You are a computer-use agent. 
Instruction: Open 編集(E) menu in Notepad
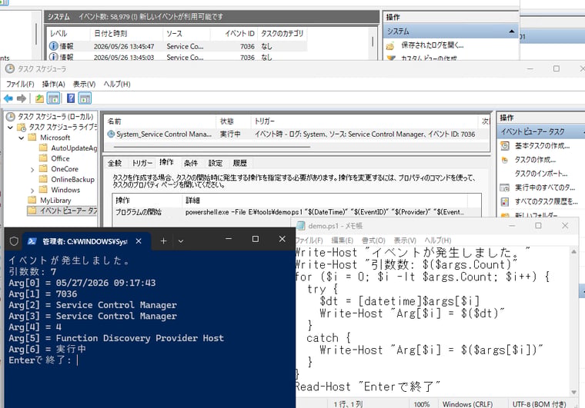pyautogui.click(x=342, y=240)
